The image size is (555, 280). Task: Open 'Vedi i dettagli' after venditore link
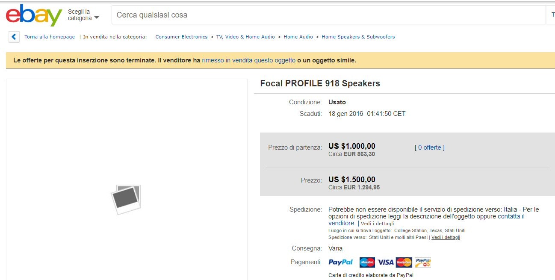pyautogui.click(x=377, y=224)
